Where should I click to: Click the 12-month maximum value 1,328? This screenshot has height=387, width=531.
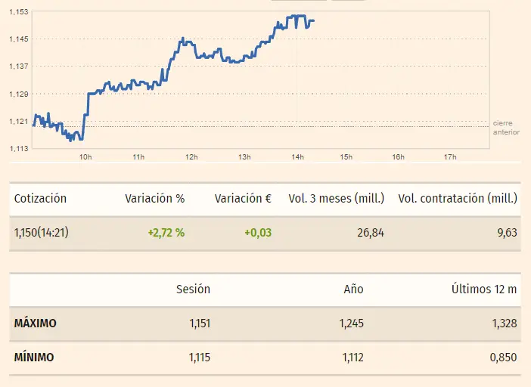tap(503, 324)
